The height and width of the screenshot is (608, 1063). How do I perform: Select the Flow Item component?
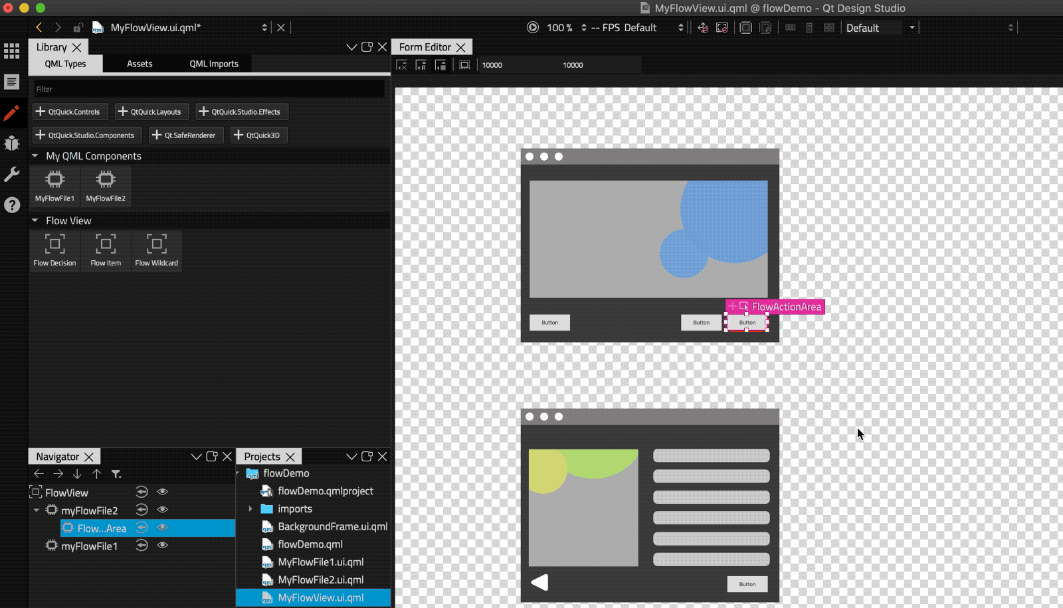click(x=106, y=251)
